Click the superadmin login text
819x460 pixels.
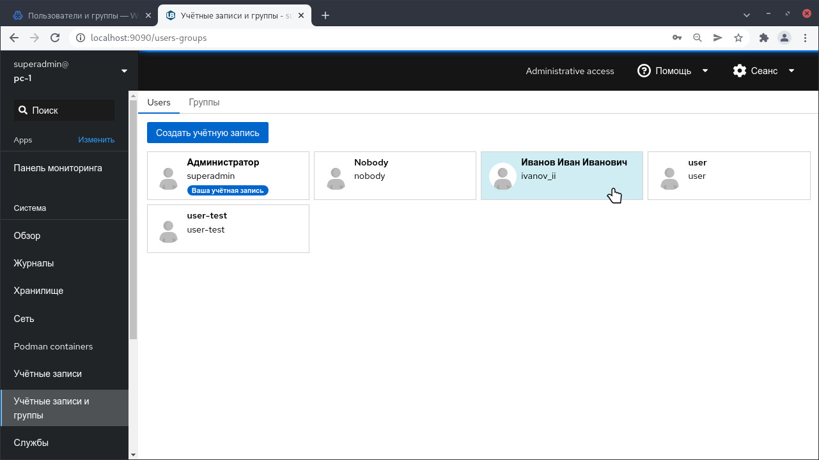point(210,176)
